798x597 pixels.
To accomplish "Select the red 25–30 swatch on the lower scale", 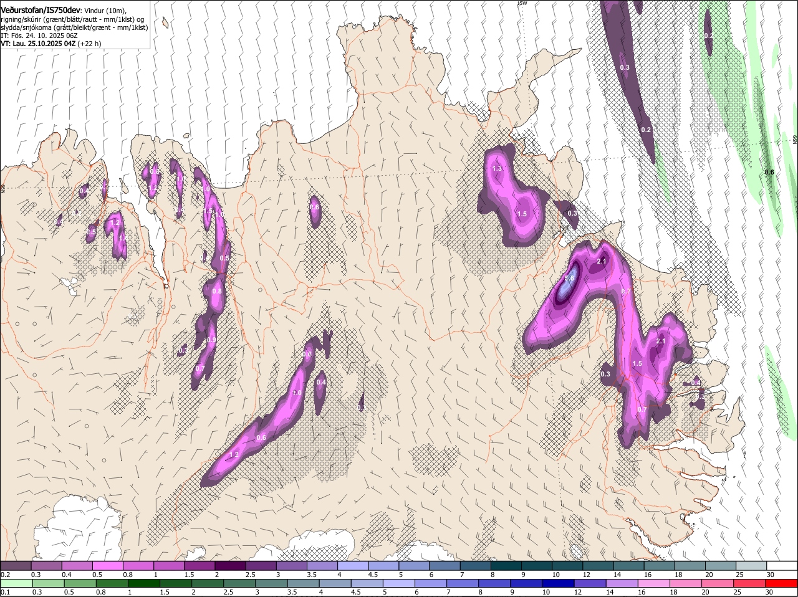I will pos(750,583).
